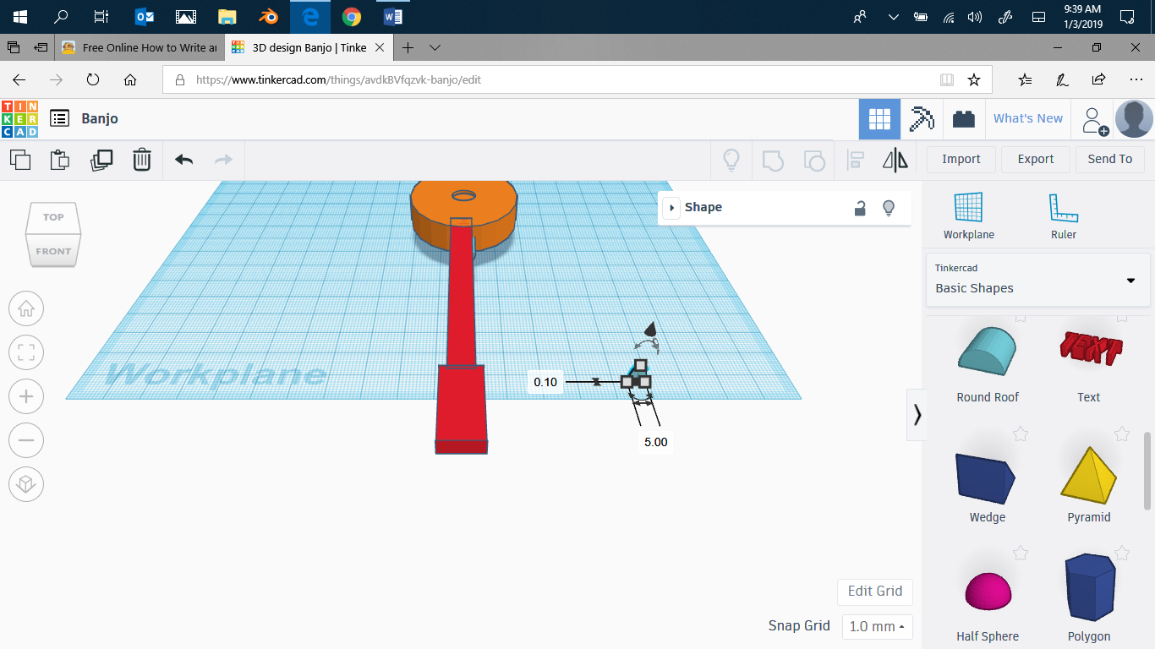The width and height of the screenshot is (1155, 649).
Task: Select the Ruler tool
Action: pyautogui.click(x=1064, y=216)
